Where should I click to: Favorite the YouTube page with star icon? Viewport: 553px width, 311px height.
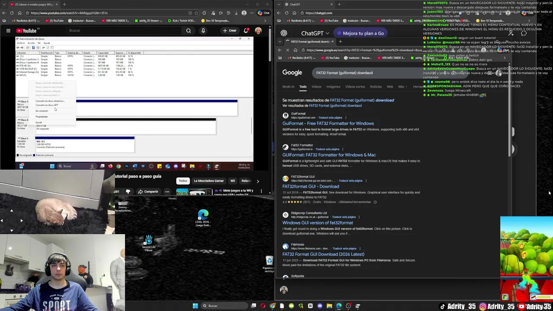[197, 13]
